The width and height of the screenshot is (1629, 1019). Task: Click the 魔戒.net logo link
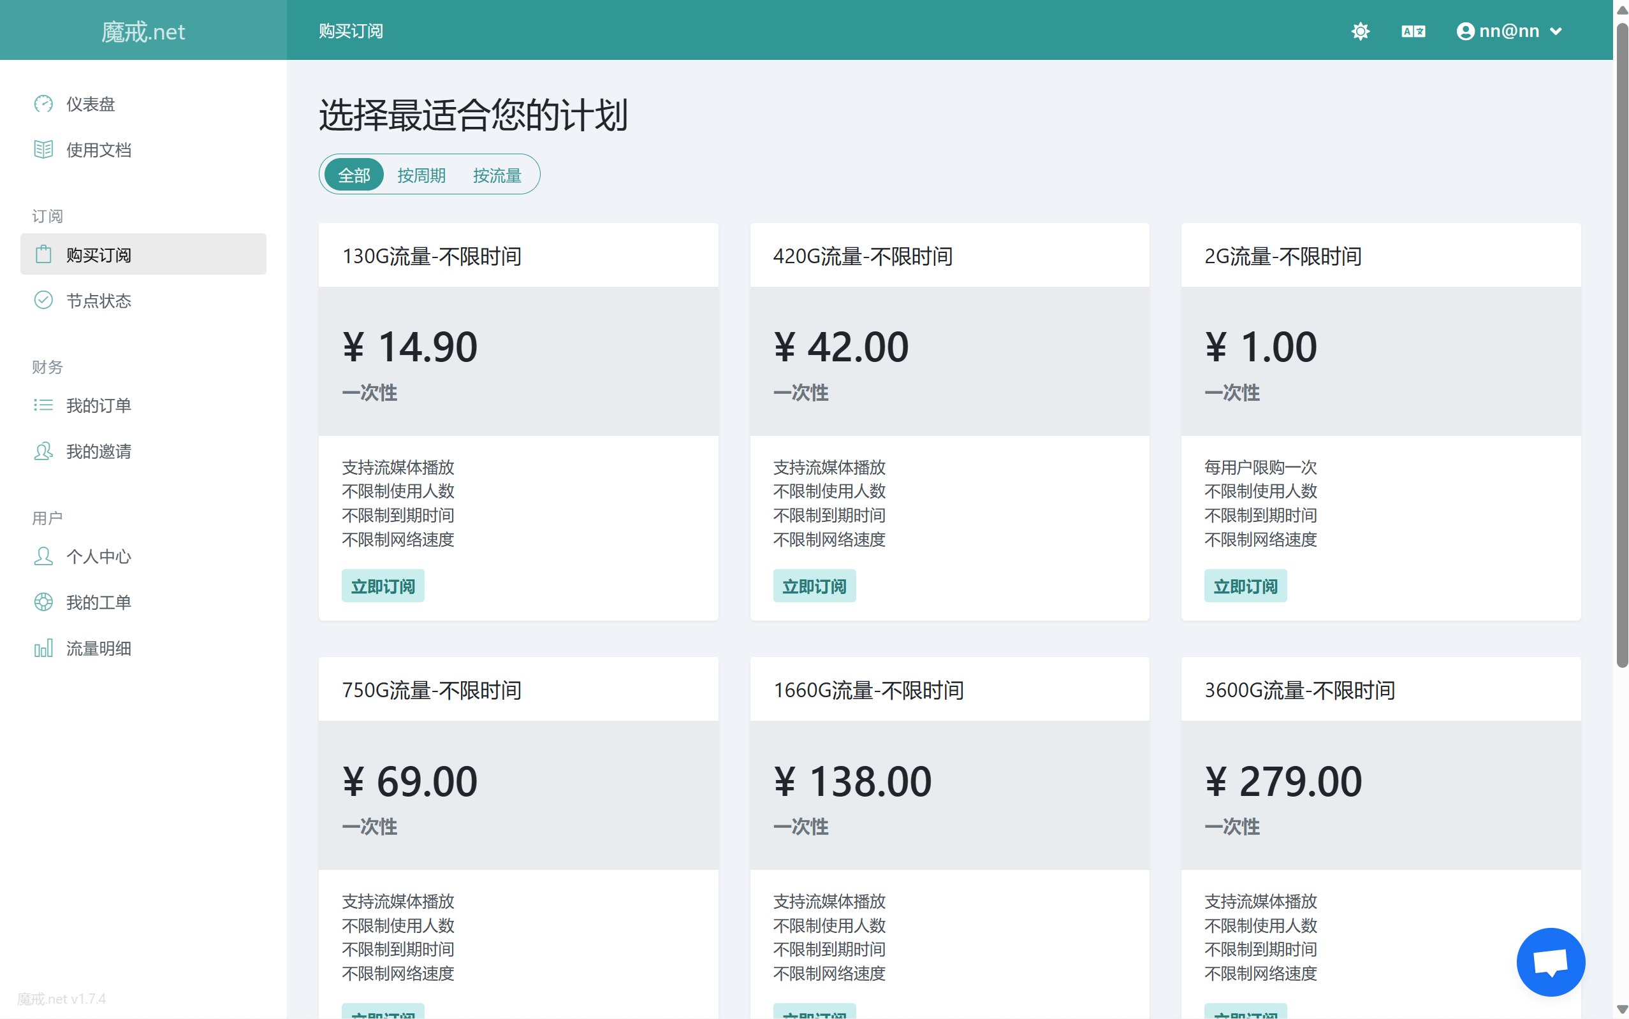(x=143, y=32)
